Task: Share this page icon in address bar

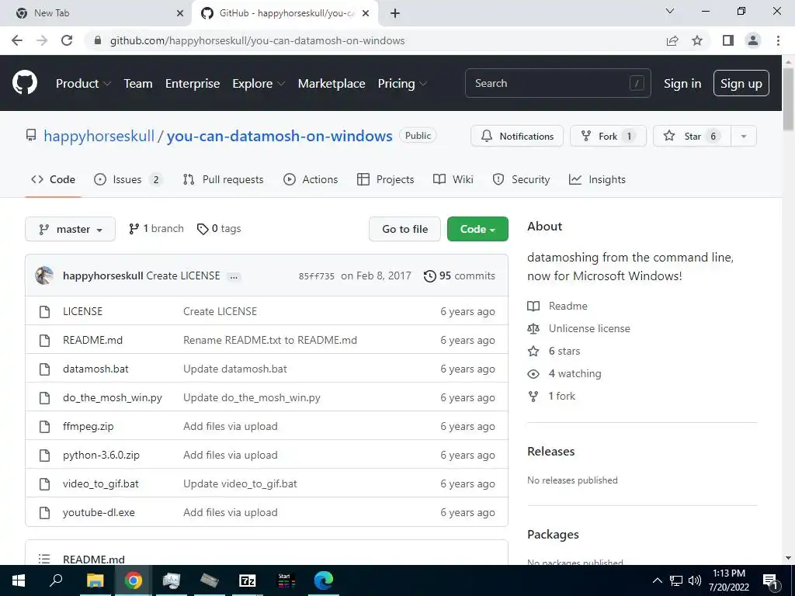Action: (x=672, y=40)
